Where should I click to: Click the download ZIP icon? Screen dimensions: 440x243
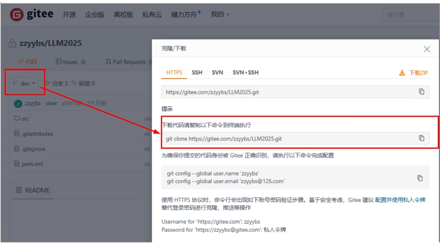(x=402, y=73)
